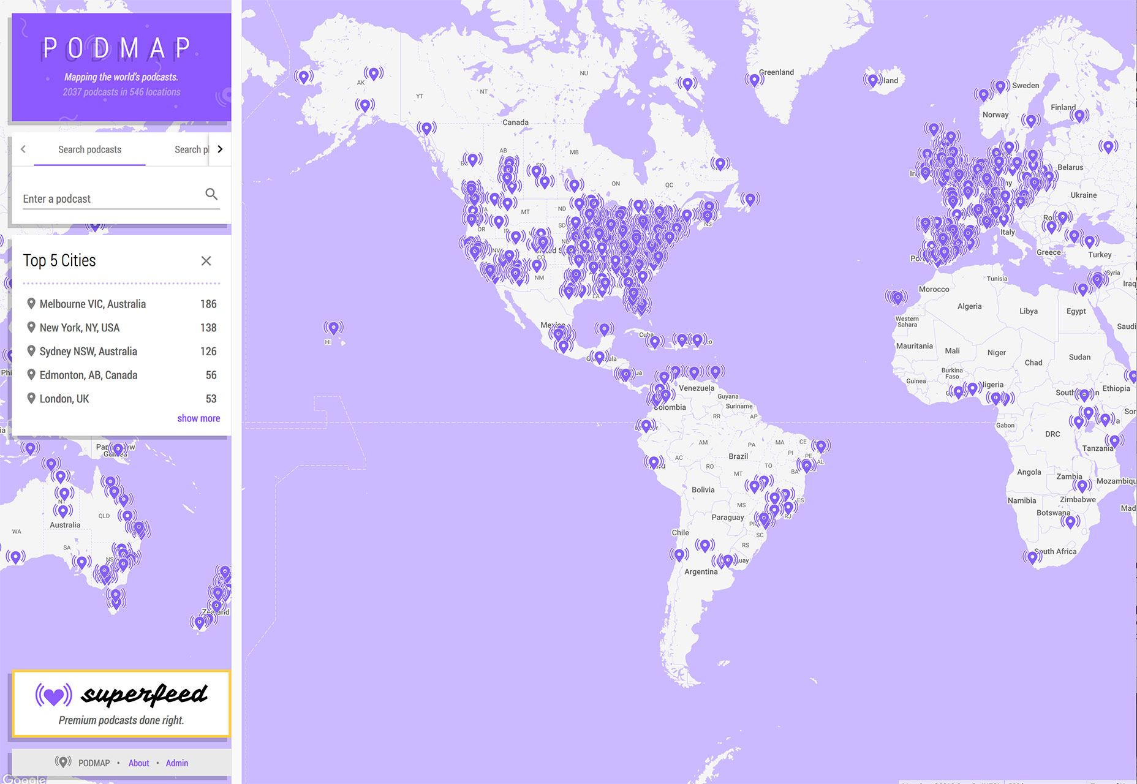1137x784 pixels.
Task: Select Sydney NSW, Australia city row
Action: pos(121,352)
